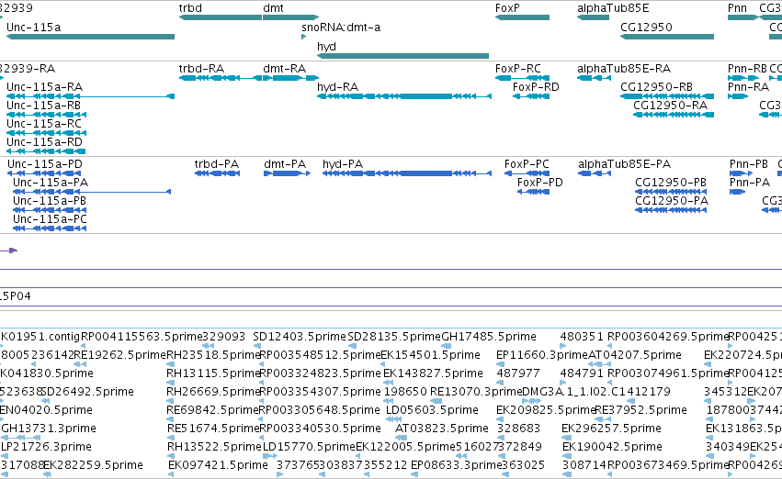Open the dmt-RA transcript
Image resolution: width=782 pixels, height=479 pixels.
click(290, 78)
